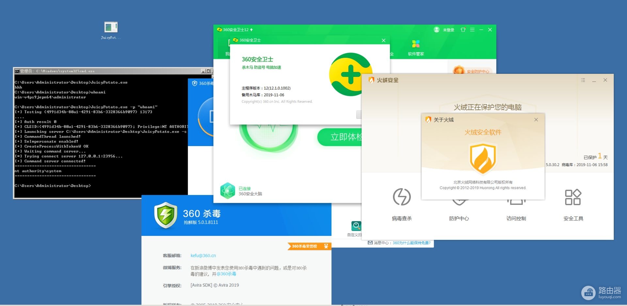Click the 360安全大脑 atom icon
The height and width of the screenshot is (306, 627).
[228, 191]
